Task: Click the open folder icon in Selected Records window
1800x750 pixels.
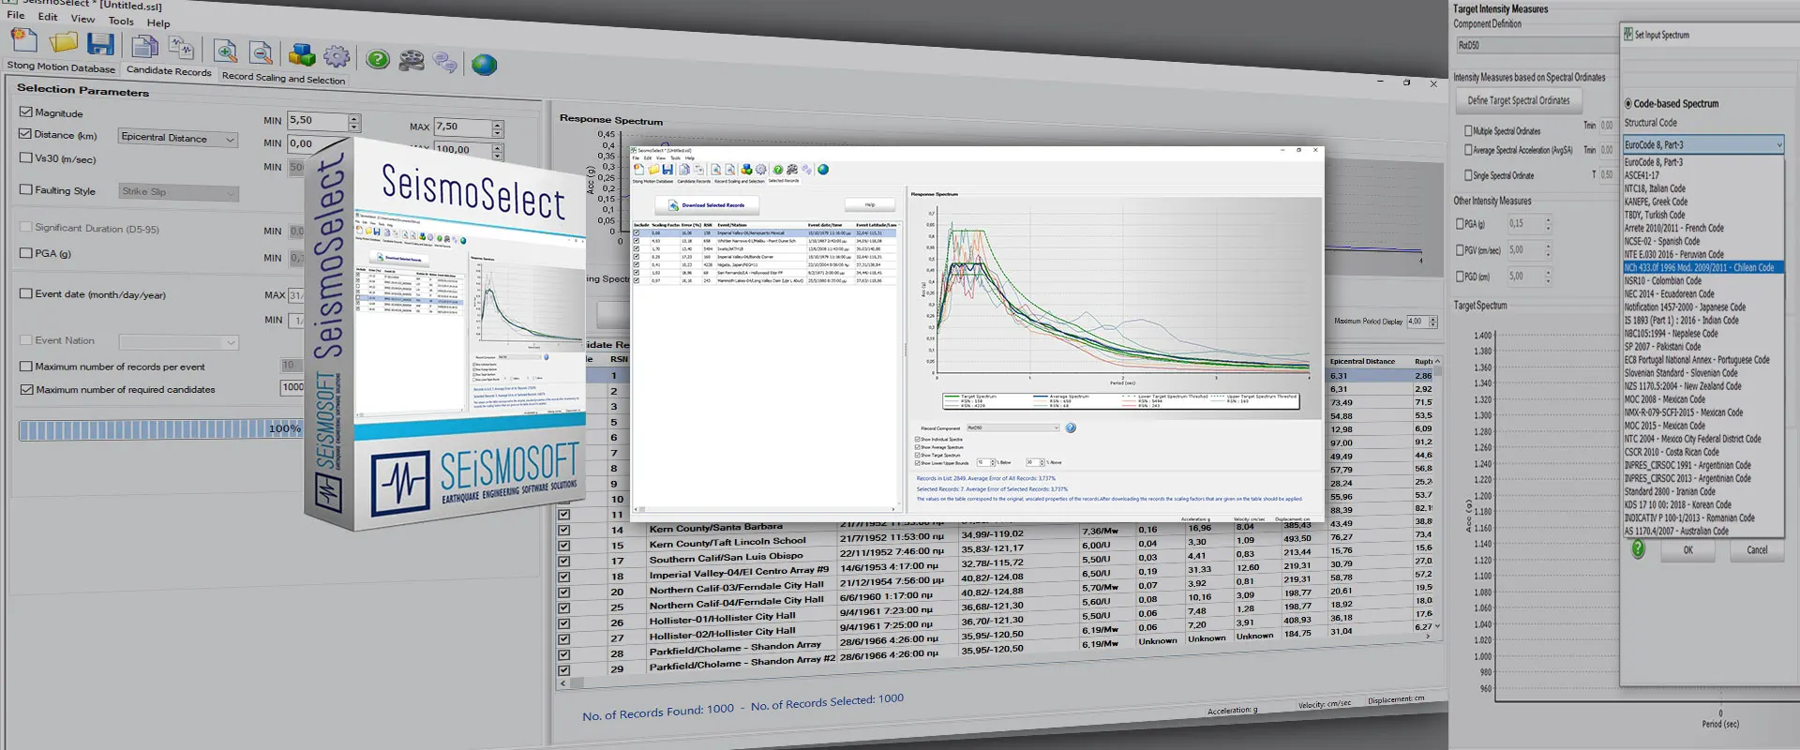Action: coord(653,170)
